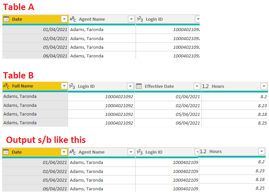
Task: Select the Login ID cell in Table A's 06/04/2021 row
Action: coord(168,55)
